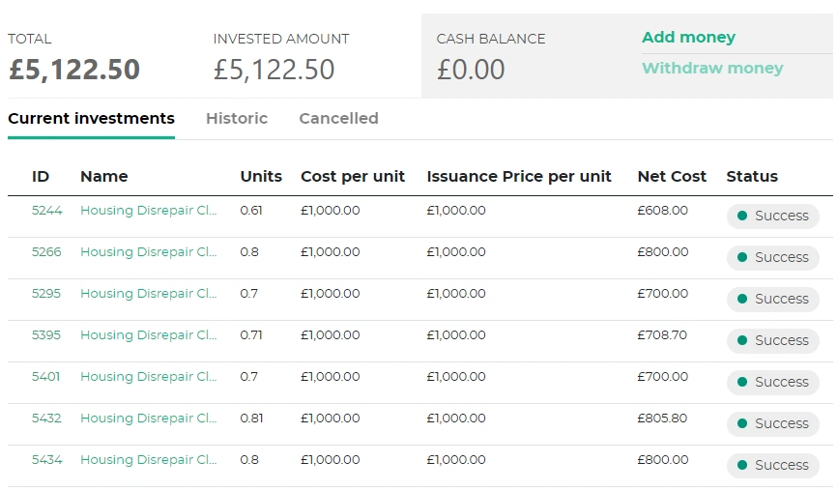Open investment ID 5266

(46, 252)
